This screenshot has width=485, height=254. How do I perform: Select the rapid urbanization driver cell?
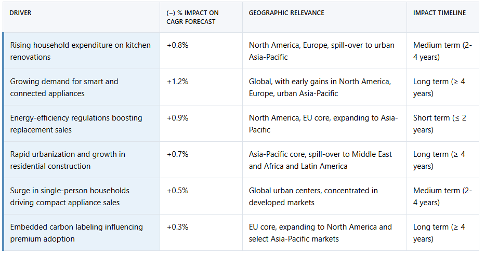(x=68, y=160)
